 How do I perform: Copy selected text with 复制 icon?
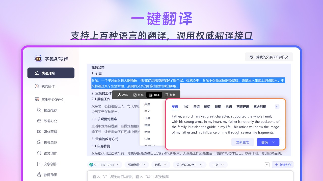click(x=166, y=95)
